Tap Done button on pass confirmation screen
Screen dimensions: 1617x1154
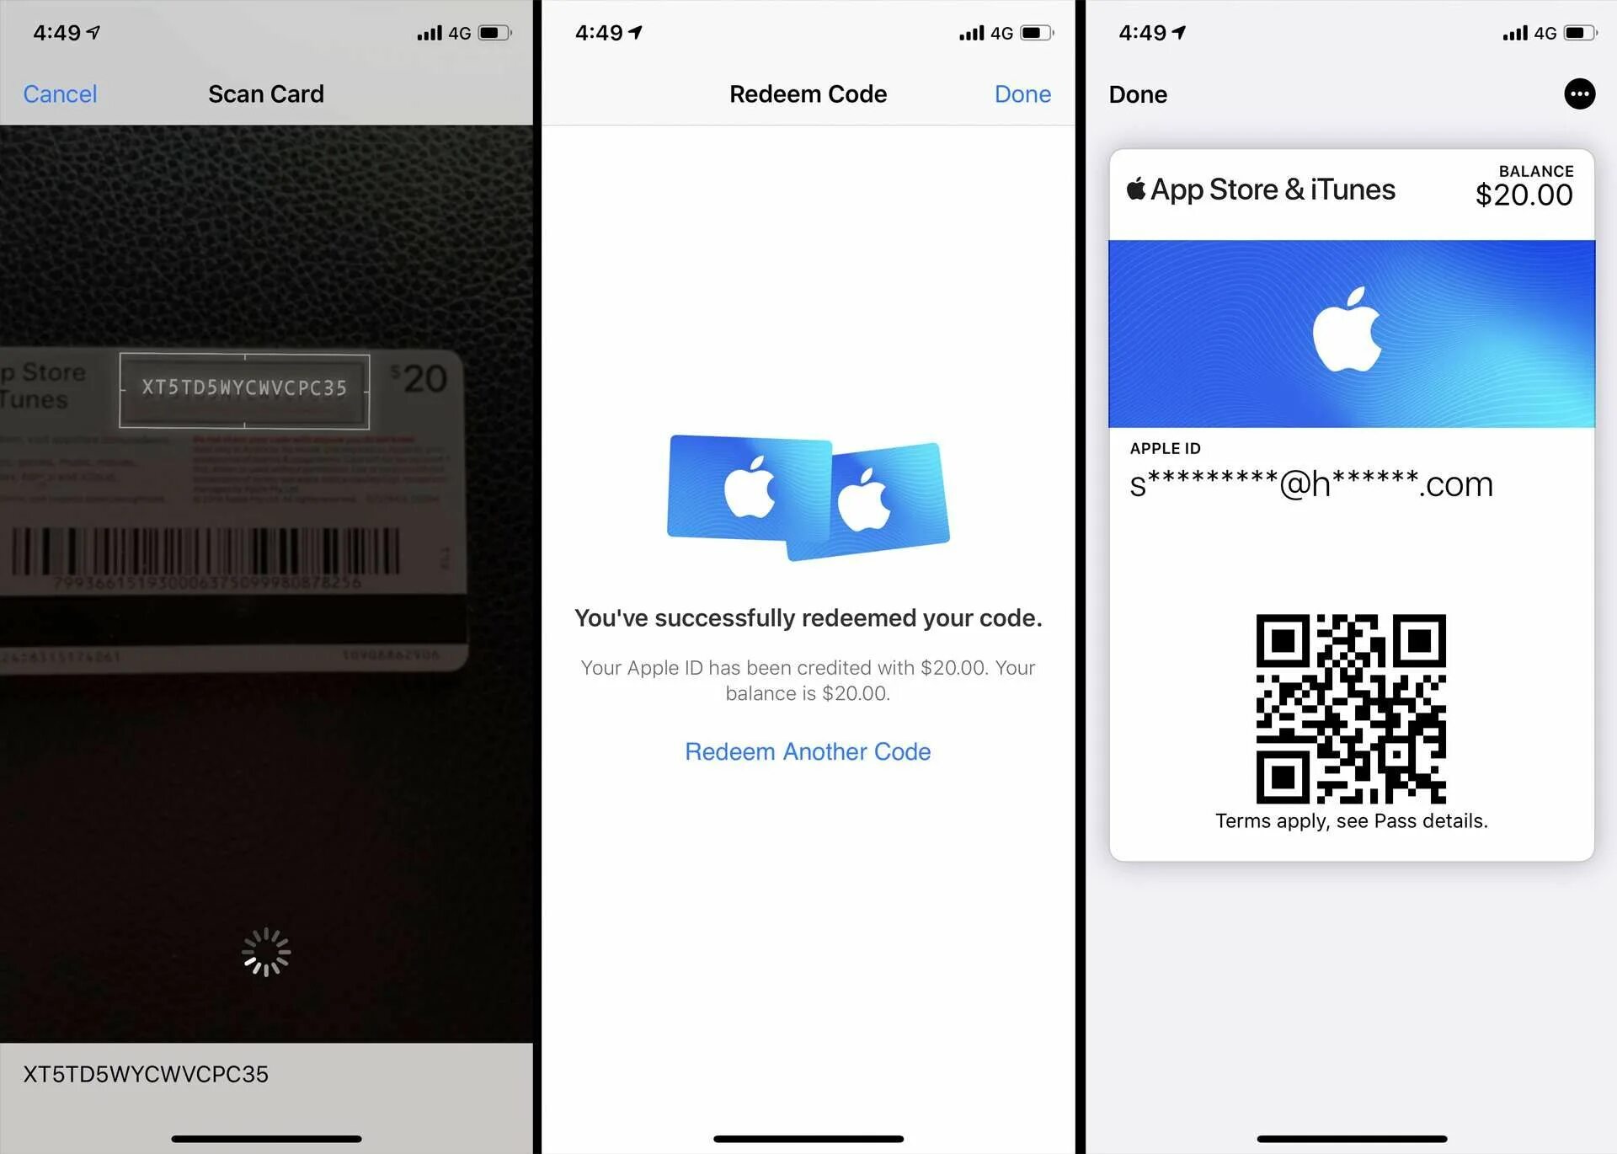(x=1136, y=93)
